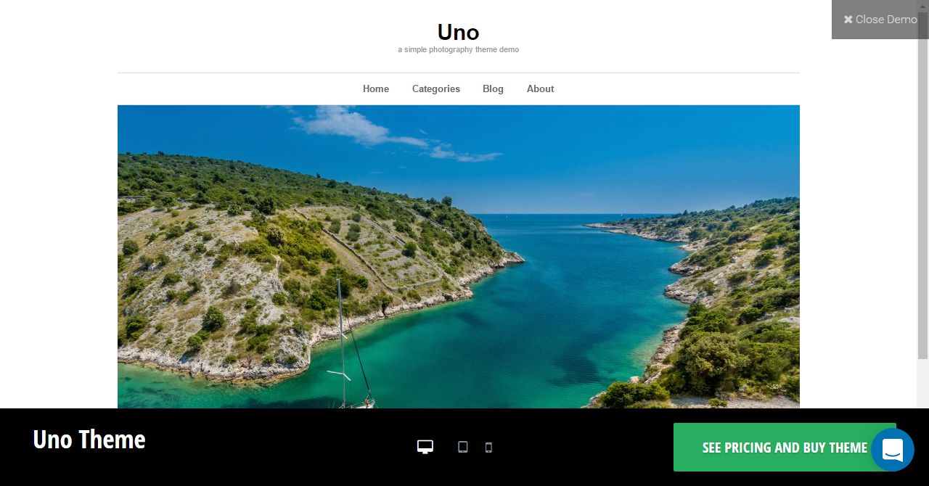The width and height of the screenshot is (929, 486).
Task: Click the scrollbar track below the thumb
Action: click(923, 383)
